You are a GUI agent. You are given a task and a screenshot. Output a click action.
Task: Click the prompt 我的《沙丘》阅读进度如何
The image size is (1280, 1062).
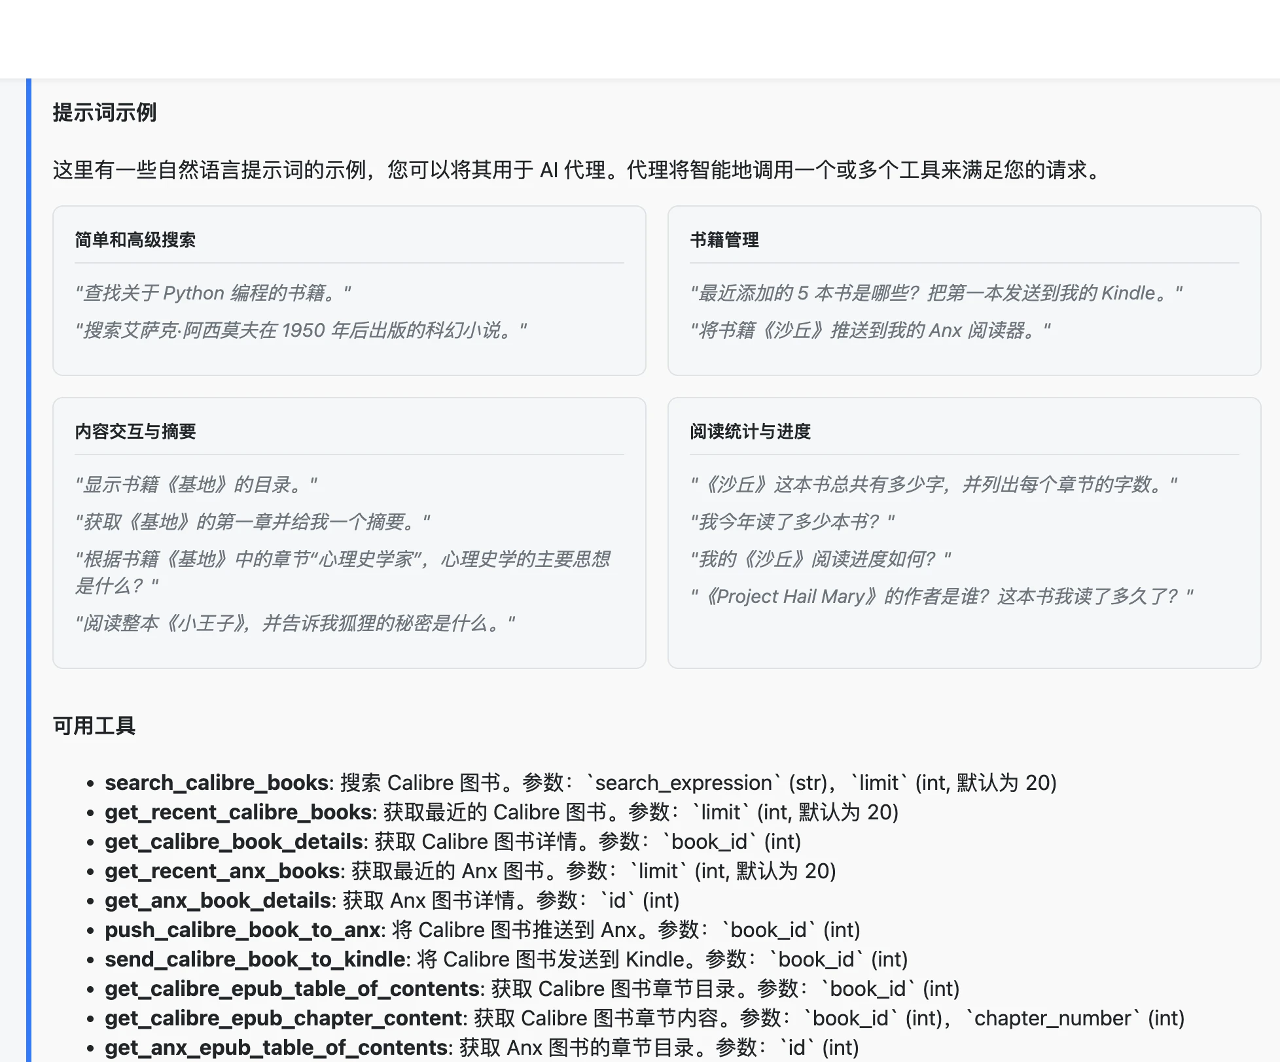click(x=821, y=559)
